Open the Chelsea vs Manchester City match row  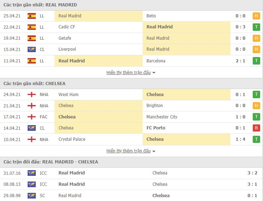click(x=132, y=117)
